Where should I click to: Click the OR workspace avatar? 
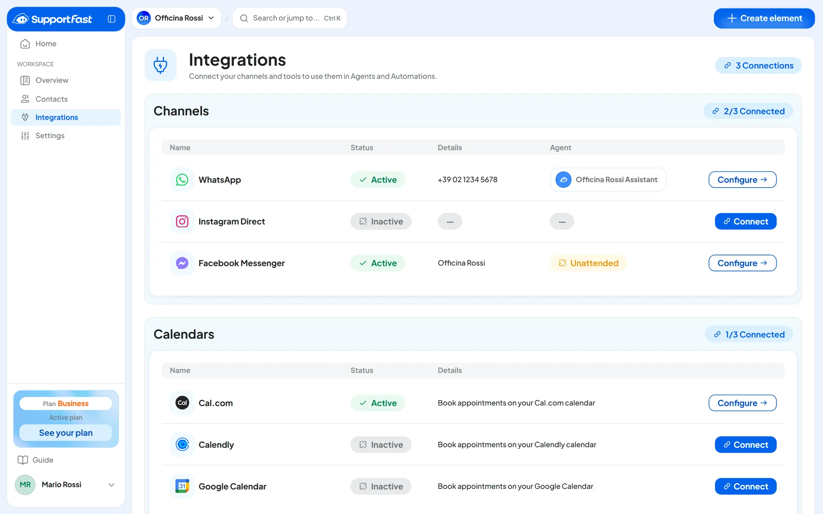(x=144, y=18)
